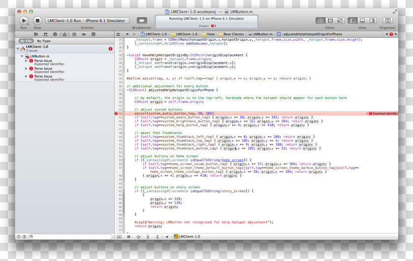Viewport: 413px width, 261px height.
Task: Toggle the Debug area view button
Action: click(362, 21)
